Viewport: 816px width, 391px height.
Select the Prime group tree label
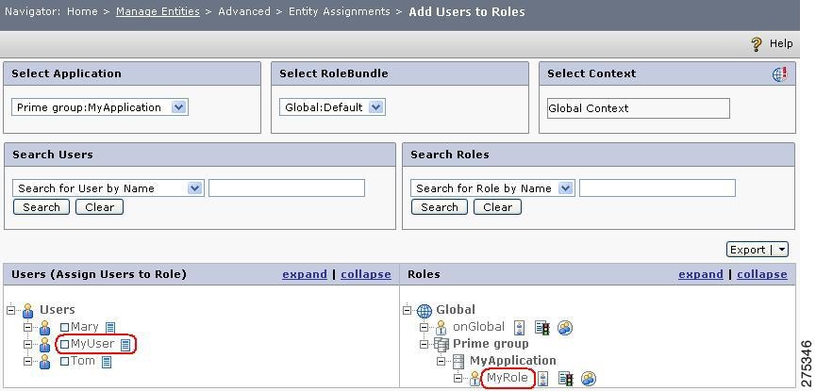(x=491, y=344)
